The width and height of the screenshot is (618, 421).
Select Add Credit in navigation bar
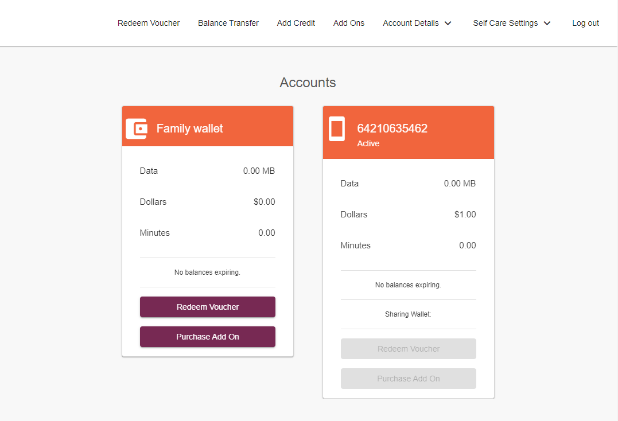pyautogui.click(x=296, y=24)
